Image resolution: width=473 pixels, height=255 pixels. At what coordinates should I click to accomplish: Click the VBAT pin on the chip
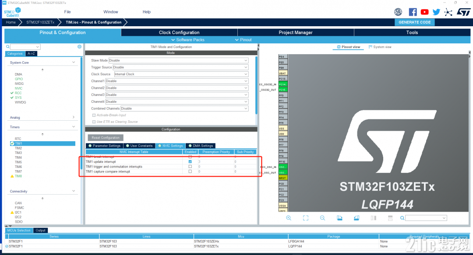click(x=282, y=73)
